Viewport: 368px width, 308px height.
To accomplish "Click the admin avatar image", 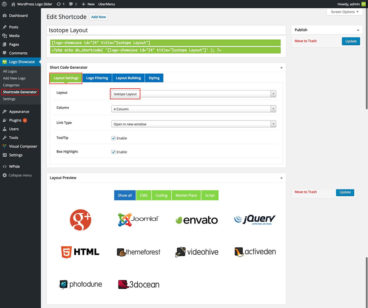I will [x=363, y=4].
